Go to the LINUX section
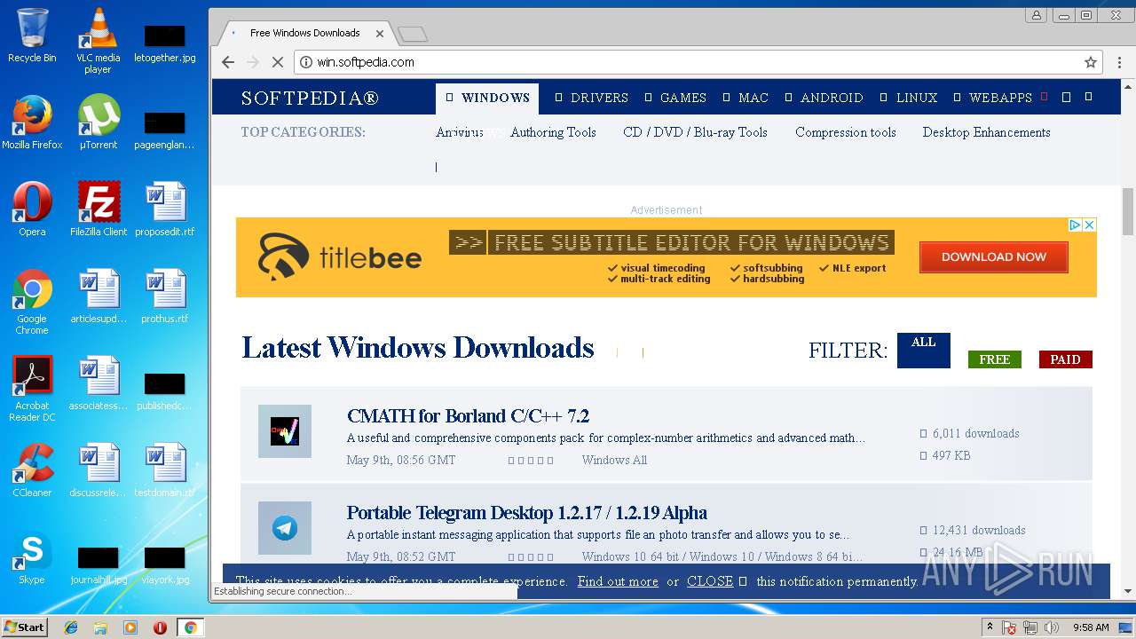This screenshot has width=1136, height=639. [909, 98]
